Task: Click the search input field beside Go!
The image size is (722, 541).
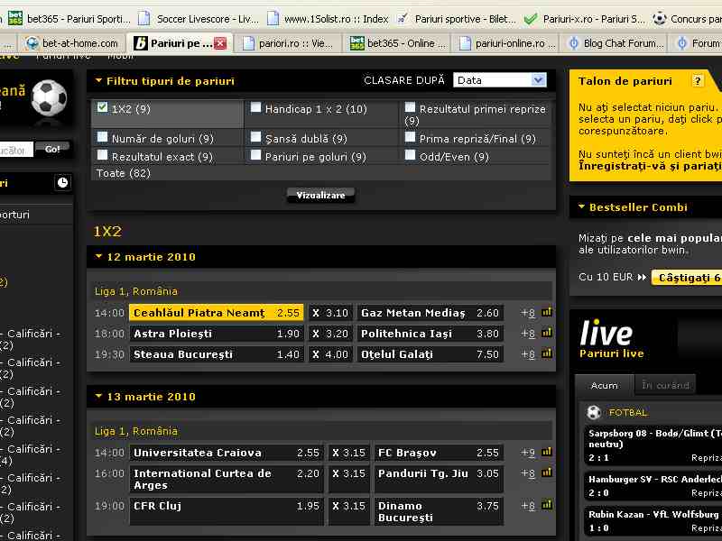Action: pos(16,150)
